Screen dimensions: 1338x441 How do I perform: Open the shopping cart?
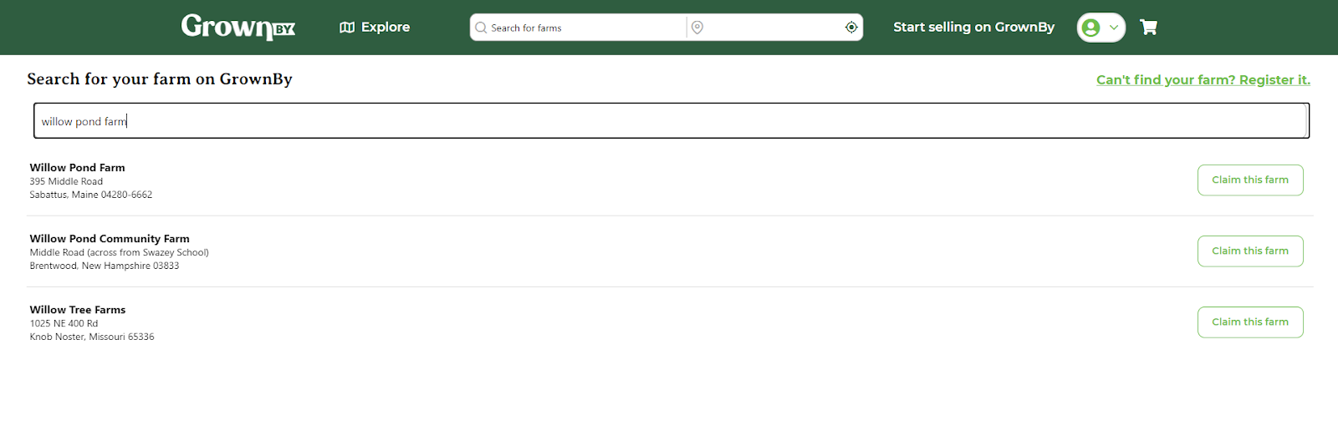[x=1149, y=28]
